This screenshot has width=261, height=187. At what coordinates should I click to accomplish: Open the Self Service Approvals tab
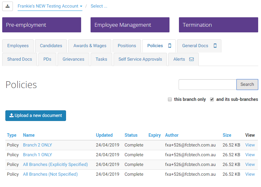point(140,59)
